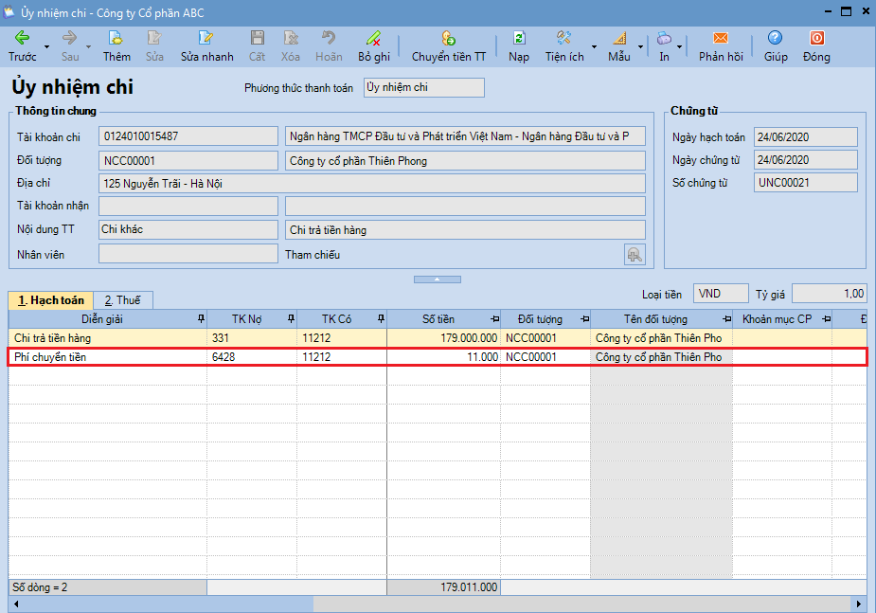This screenshot has height=613, width=876.
Task: Toggle the pin on Số tiền column
Action: coord(495,319)
